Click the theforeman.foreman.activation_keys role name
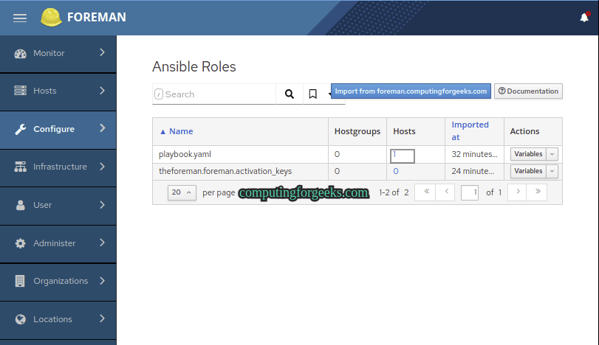 [x=225, y=171]
